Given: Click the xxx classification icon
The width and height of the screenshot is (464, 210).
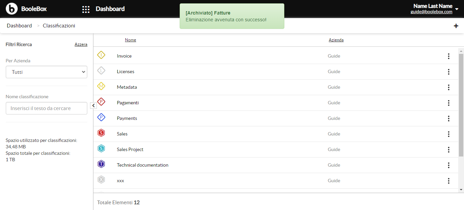Looking at the screenshot, I should (x=101, y=180).
